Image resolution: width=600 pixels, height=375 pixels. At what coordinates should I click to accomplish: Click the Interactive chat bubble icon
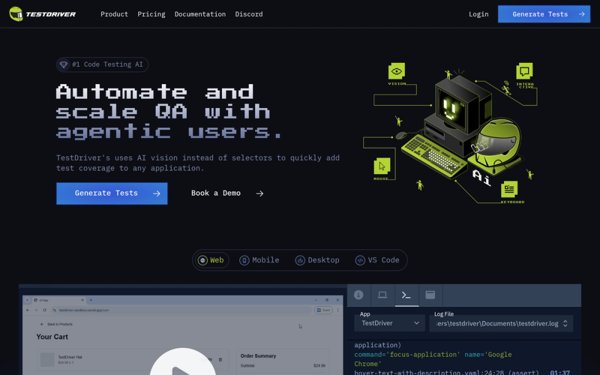point(524,71)
